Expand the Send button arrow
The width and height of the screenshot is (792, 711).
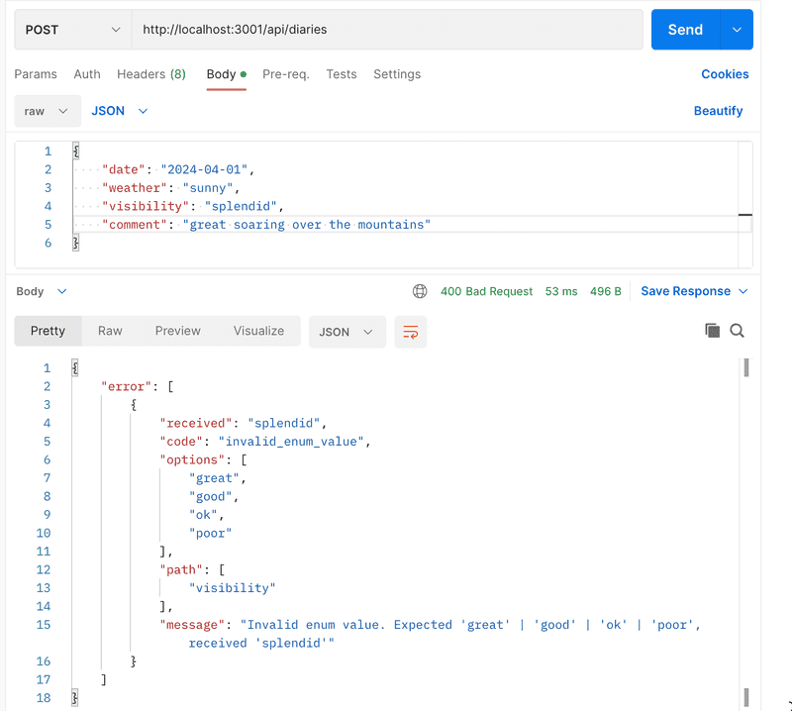(737, 30)
